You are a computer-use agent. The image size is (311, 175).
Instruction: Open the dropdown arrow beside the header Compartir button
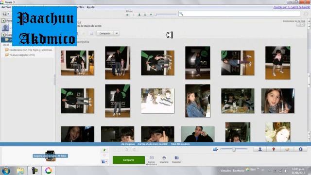(117, 34)
